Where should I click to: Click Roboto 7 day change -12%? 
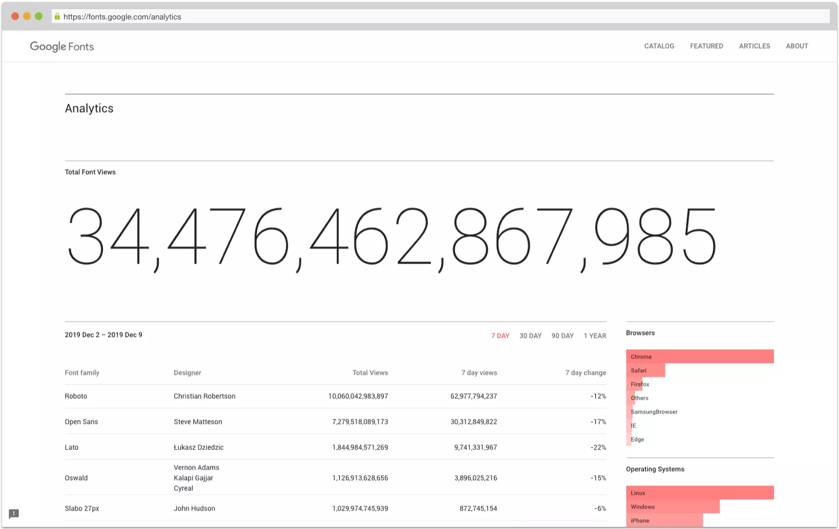point(598,396)
